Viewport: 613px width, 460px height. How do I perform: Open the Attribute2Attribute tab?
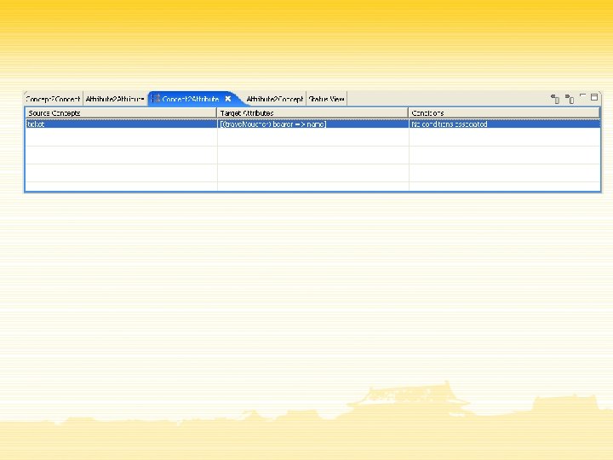coord(115,99)
